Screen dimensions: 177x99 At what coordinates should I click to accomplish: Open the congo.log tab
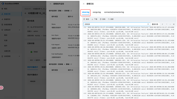[x=97, y=12]
